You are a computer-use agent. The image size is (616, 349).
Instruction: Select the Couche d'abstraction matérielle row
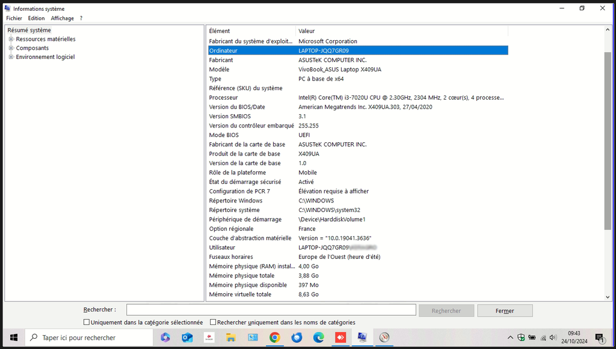click(358, 238)
